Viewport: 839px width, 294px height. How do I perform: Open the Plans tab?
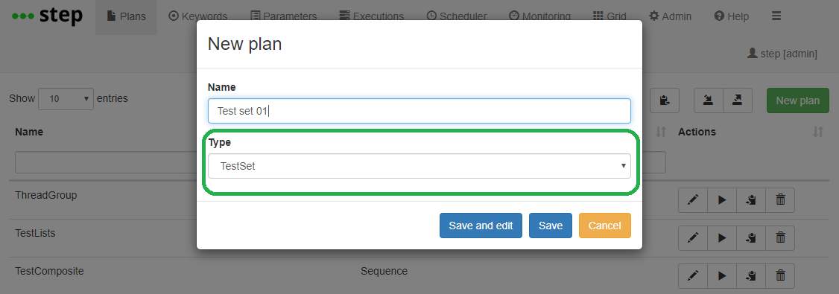[x=126, y=16]
